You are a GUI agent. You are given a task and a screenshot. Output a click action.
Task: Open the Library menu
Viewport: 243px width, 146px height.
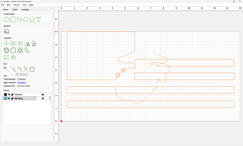click(16, 5)
